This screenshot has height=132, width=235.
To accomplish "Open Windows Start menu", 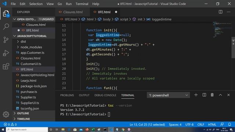I will coord(3,129).
